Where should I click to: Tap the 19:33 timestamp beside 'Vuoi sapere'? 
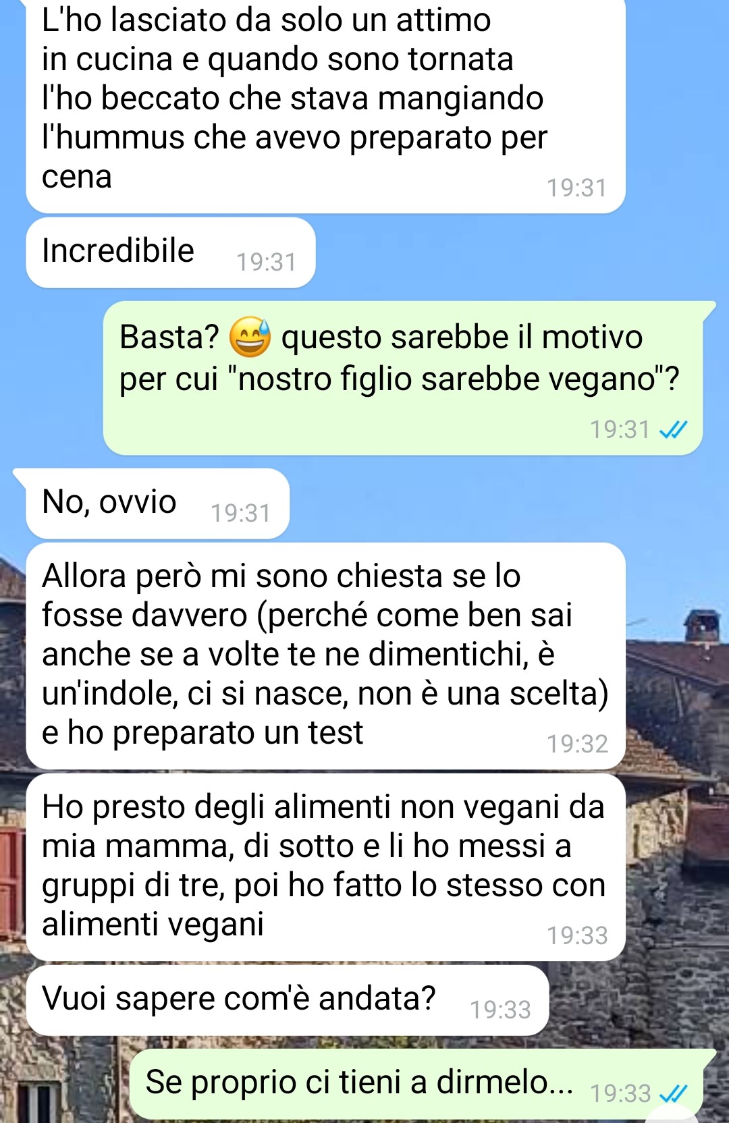[x=500, y=1010]
